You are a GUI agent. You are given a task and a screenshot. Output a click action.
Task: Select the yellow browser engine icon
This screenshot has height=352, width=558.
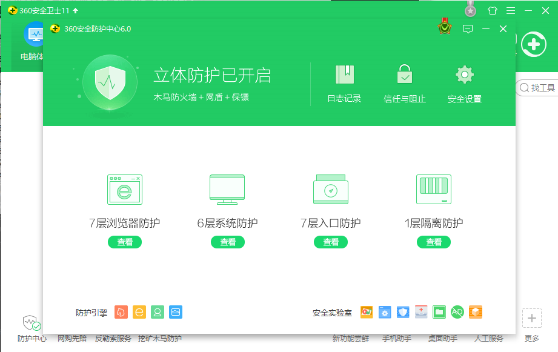point(139,312)
